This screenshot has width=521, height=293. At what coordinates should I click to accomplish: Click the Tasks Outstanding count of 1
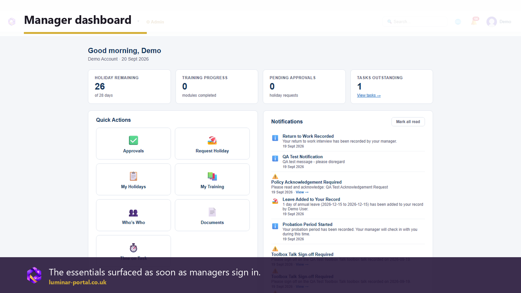359,87
